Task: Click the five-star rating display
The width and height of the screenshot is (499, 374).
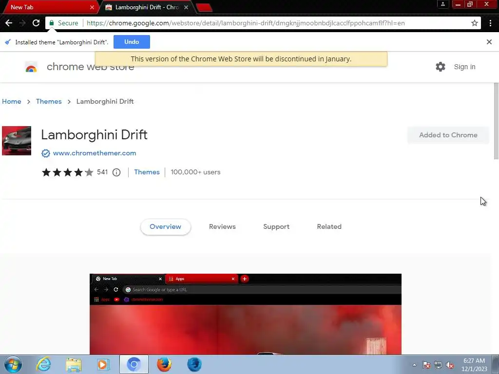Action: point(67,172)
